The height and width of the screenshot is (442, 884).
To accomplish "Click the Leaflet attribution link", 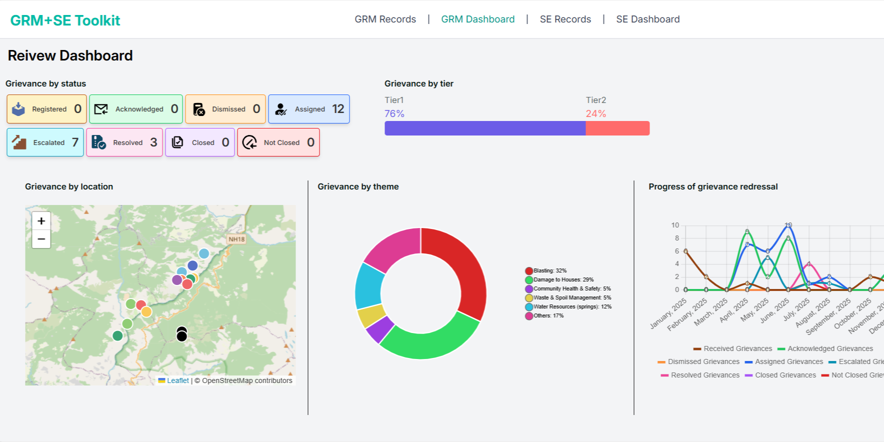I will pos(177,380).
